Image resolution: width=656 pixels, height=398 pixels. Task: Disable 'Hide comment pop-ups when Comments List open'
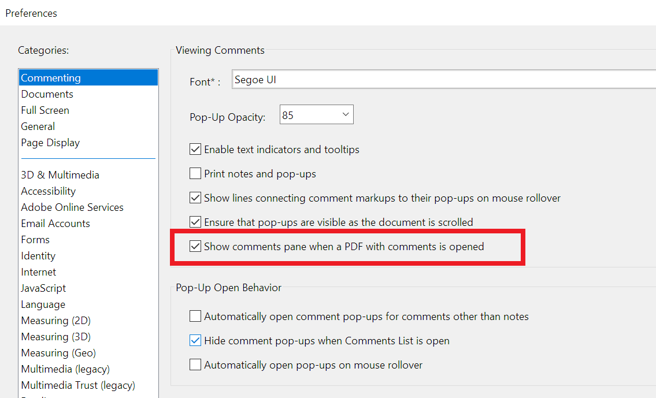click(x=195, y=340)
